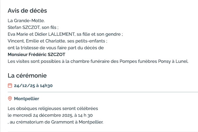Click the 'Vincent, Emilie et Charlotte' line

(57, 41)
